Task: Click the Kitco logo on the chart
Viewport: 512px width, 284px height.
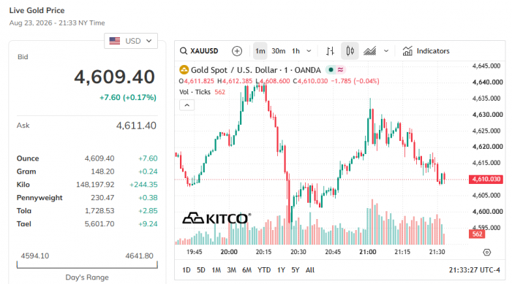Action: point(217,218)
